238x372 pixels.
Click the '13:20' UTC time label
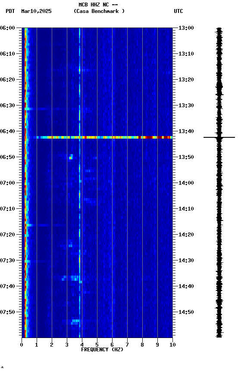pos(186,80)
